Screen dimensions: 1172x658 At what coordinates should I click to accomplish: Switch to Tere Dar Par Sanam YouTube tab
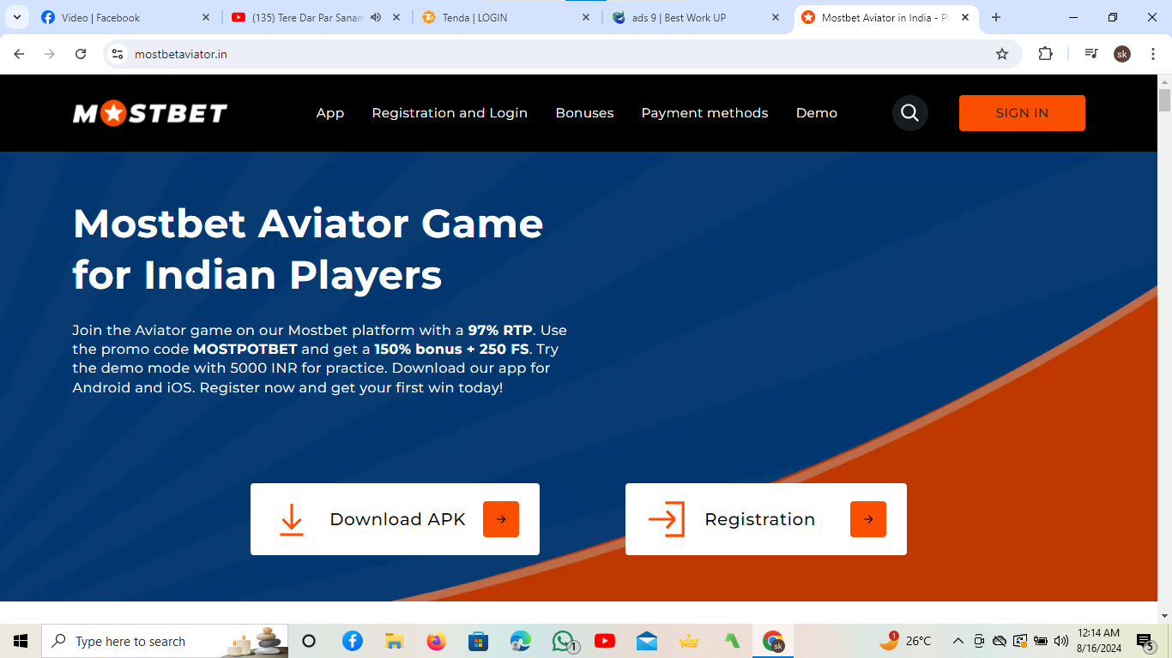(x=317, y=17)
